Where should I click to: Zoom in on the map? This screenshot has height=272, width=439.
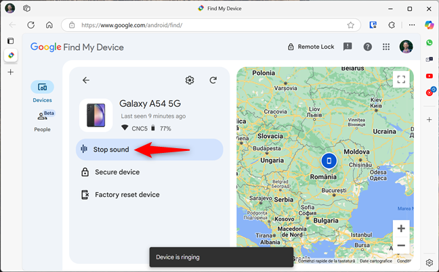point(401,229)
